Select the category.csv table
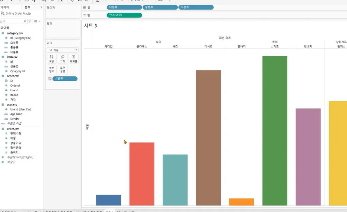 pos(15,33)
